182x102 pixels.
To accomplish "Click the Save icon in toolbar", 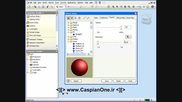I will (x=43, y=7).
